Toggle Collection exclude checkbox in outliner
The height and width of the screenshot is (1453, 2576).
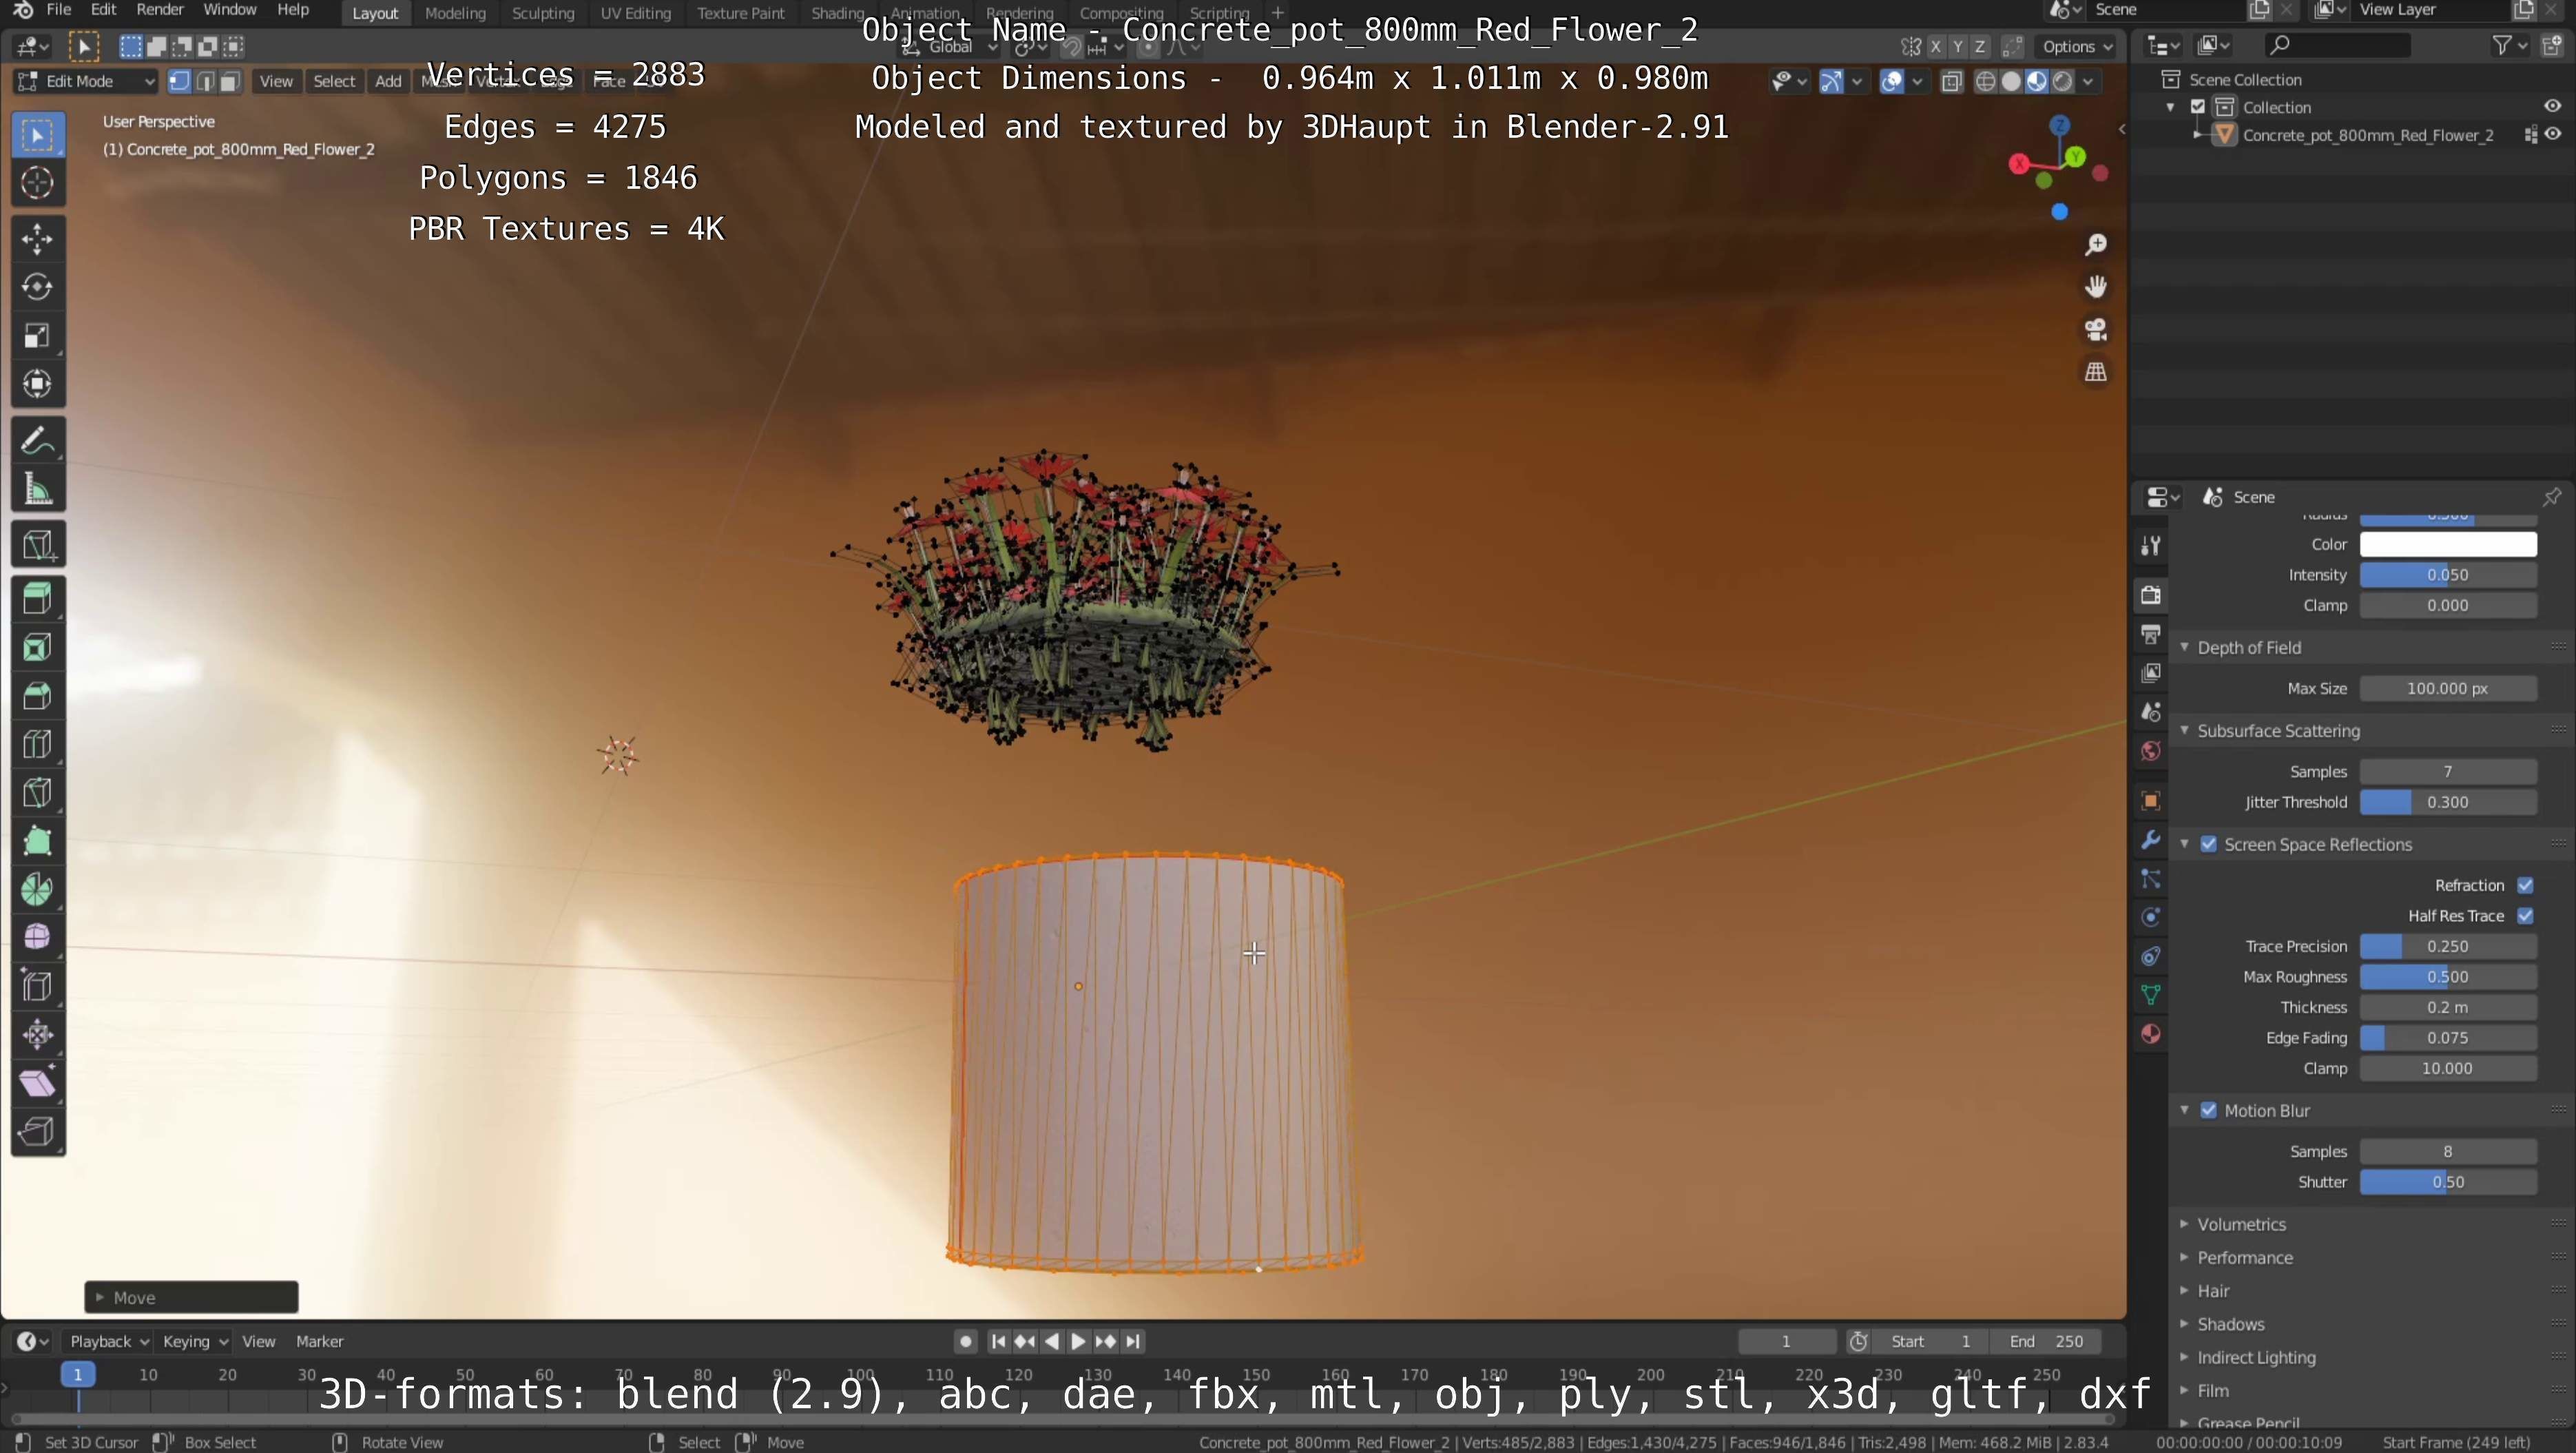(2198, 107)
